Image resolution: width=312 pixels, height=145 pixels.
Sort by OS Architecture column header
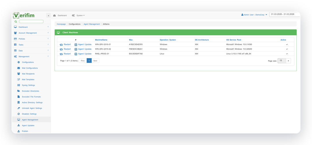point(202,40)
